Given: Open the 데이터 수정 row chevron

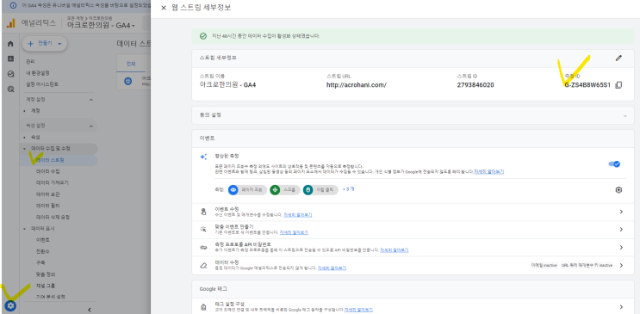Looking at the screenshot, I should 621,265.
